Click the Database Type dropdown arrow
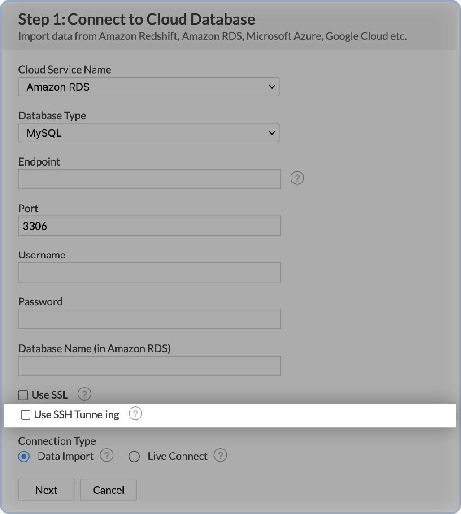Screen dimensions: 461x514 coord(272,133)
